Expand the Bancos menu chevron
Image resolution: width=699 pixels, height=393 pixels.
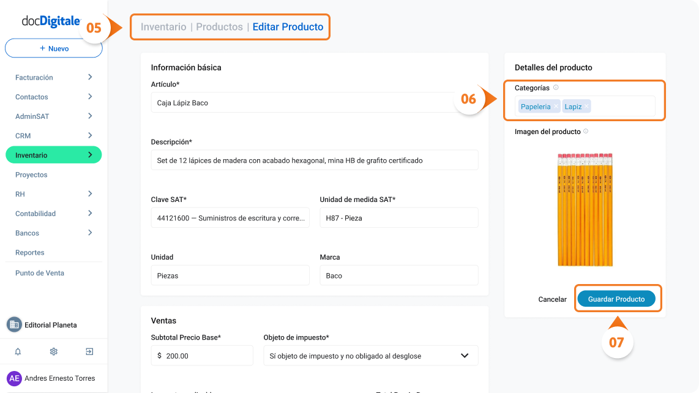click(x=90, y=233)
